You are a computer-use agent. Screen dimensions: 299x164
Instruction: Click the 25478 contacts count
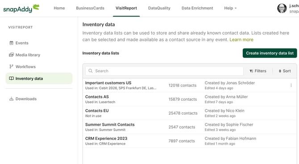point(183,113)
